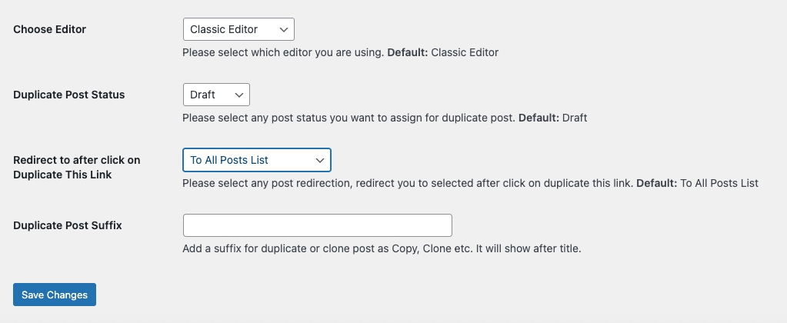Click the Duplicate Post Suffix label
This screenshot has height=323, width=787.
coord(68,225)
